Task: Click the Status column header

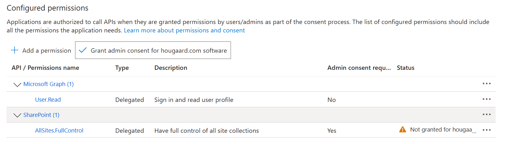Action: point(406,68)
